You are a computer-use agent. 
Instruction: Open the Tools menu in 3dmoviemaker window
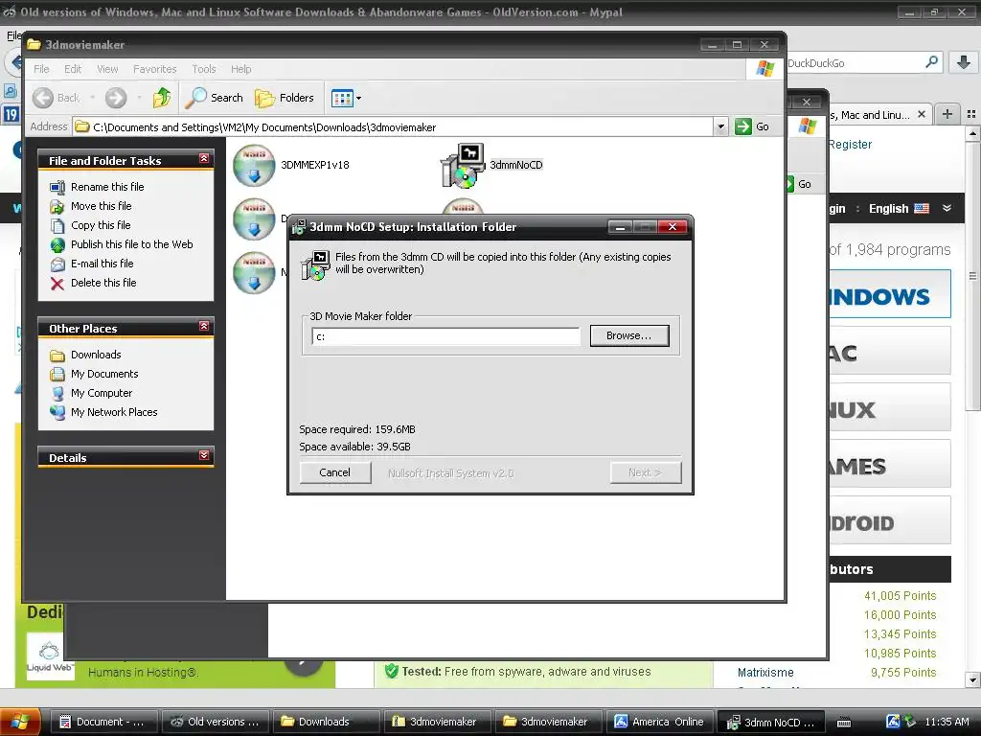pos(204,69)
